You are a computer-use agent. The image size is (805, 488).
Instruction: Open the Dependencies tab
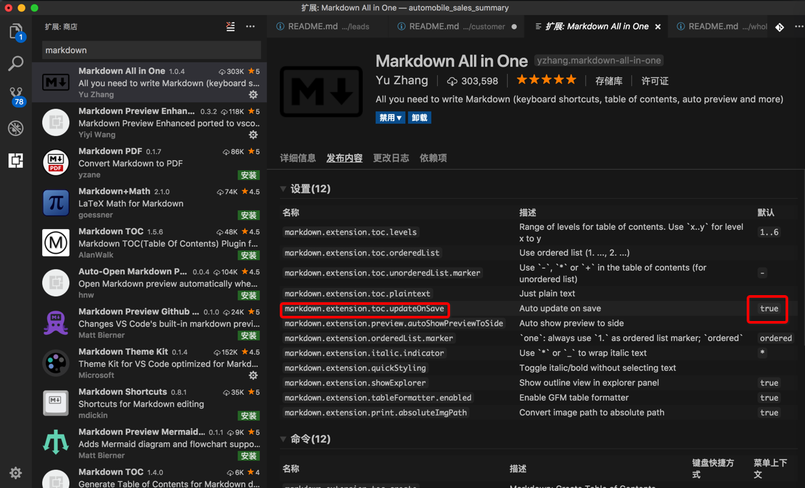[x=433, y=158]
